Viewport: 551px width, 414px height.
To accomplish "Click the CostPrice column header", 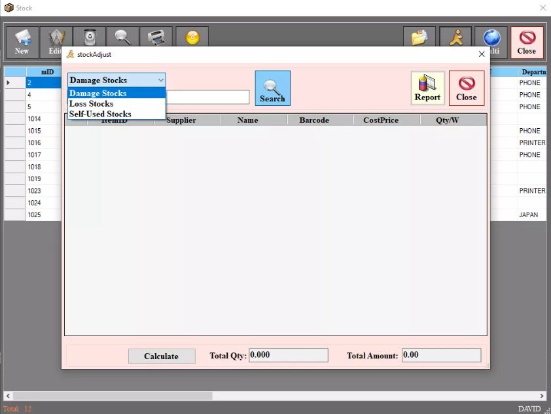I will click(x=381, y=120).
